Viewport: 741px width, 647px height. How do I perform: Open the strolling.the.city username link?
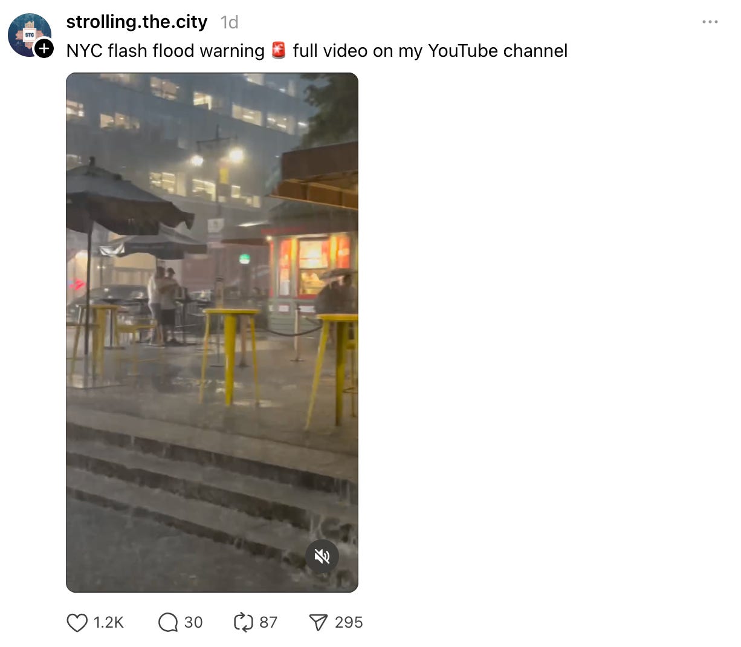pos(137,22)
